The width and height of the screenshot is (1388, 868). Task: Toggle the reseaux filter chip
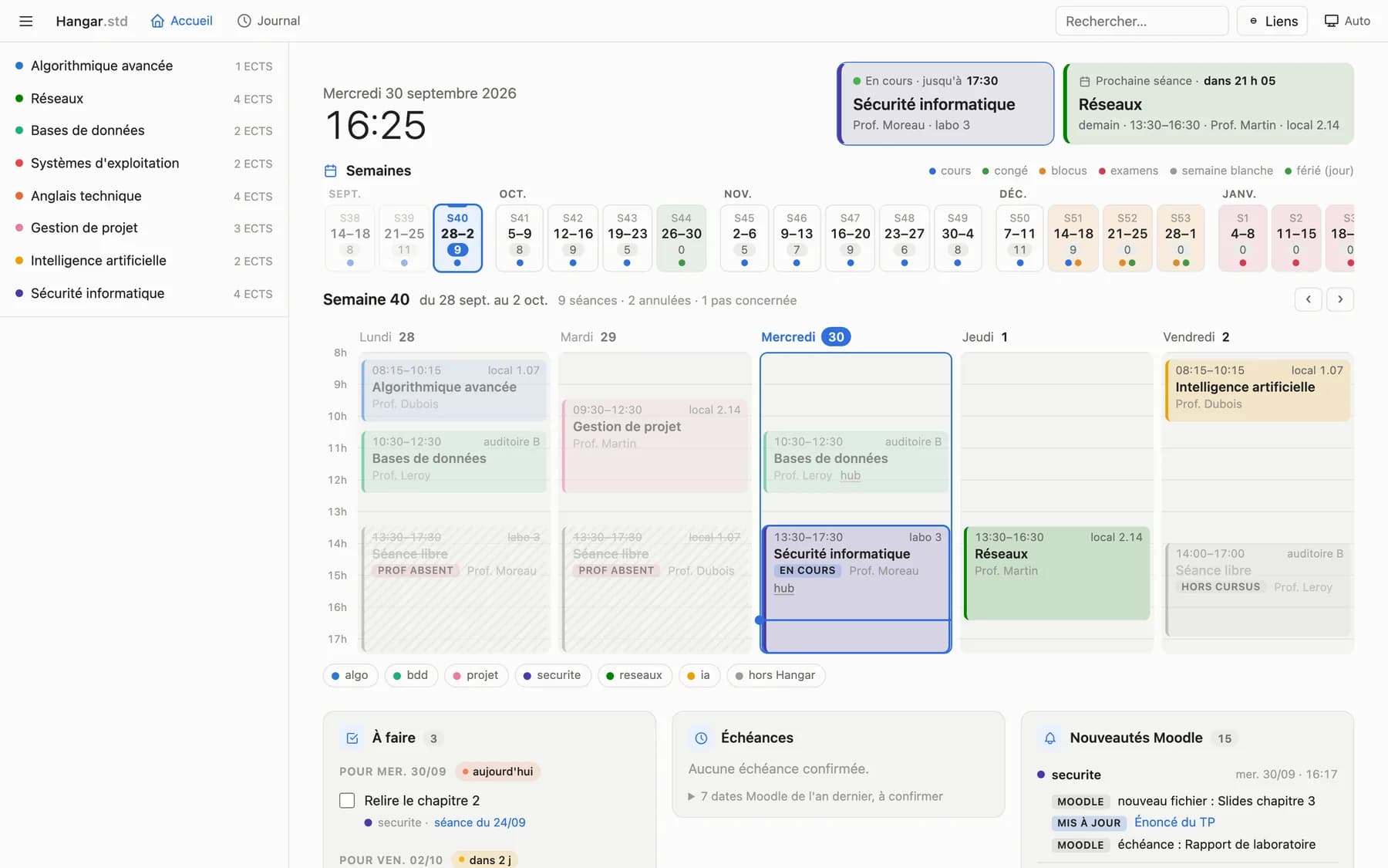(x=635, y=676)
